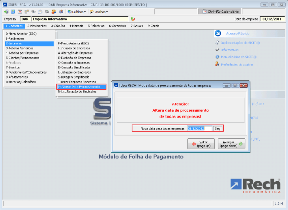288x210 pixels.
Task: Open the 3-Cálculos menu
Action: [58, 26]
